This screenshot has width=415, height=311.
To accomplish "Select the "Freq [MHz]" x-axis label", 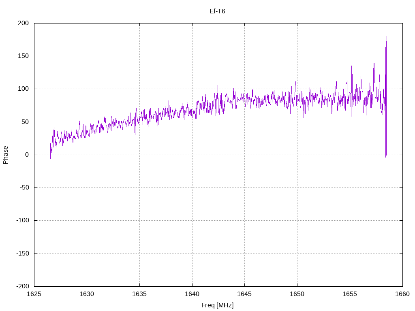I will click(217, 305).
